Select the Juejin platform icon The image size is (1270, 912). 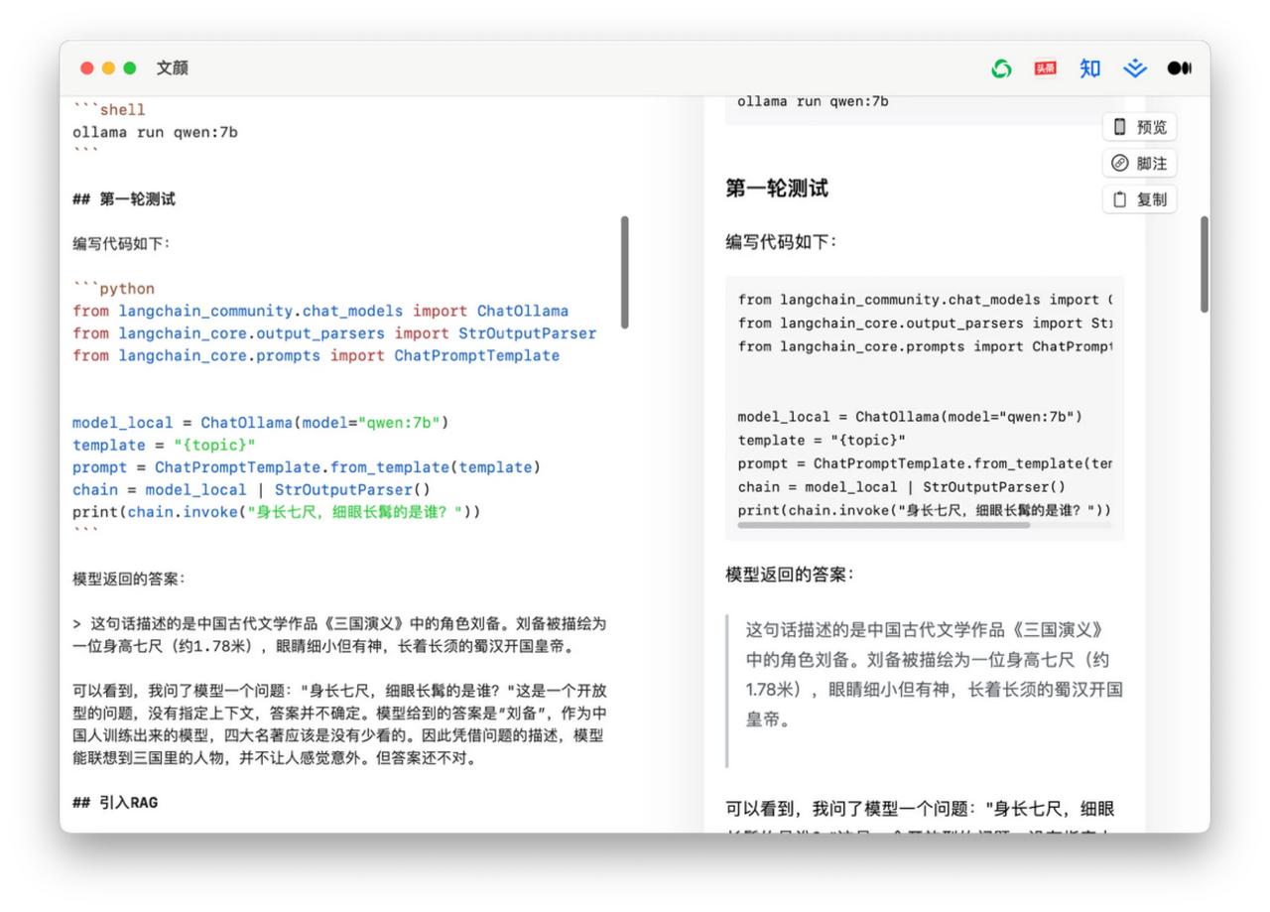1134,68
